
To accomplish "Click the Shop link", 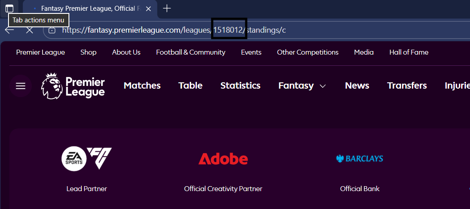I will pyautogui.click(x=88, y=52).
